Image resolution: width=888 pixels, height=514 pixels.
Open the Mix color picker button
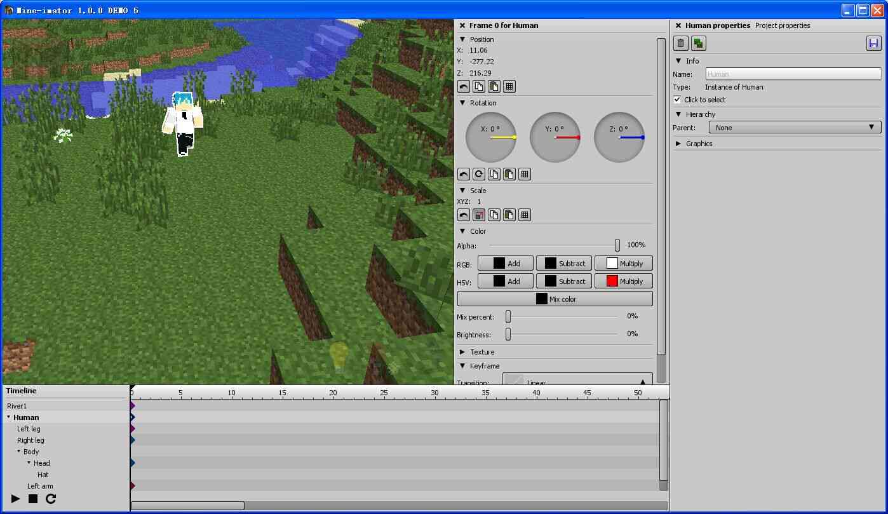pos(555,299)
